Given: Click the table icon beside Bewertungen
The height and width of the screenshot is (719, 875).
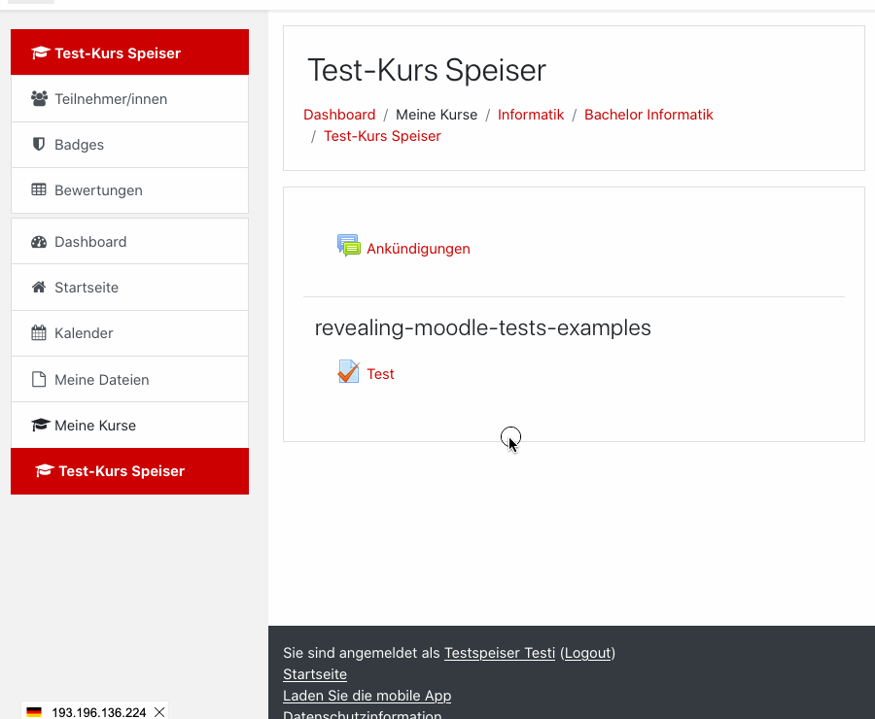Looking at the screenshot, I should click(x=39, y=189).
